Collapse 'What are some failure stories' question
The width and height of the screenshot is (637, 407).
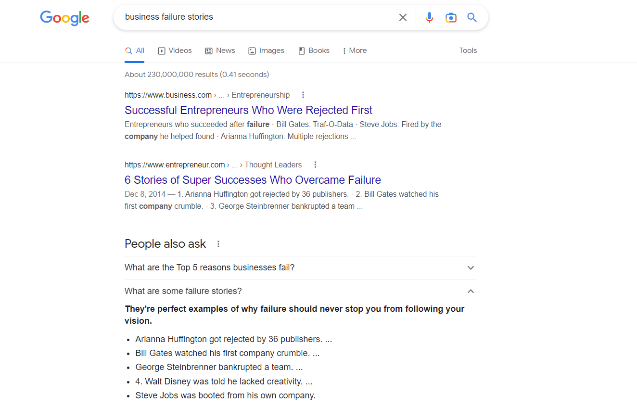click(301, 291)
